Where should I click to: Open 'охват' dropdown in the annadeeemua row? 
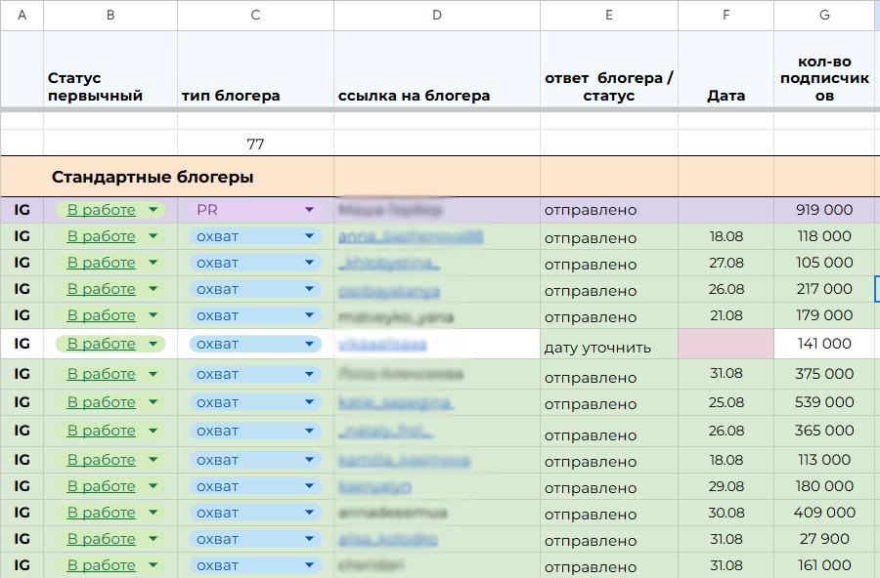point(310,513)
